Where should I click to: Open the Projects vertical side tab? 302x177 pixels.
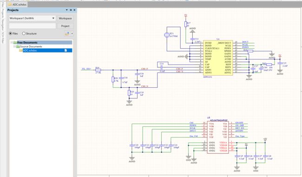coord(2,13)
